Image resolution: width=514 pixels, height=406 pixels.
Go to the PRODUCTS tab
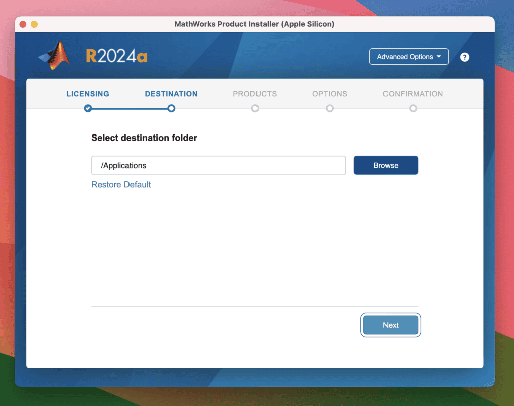click(x=254, y=94)
